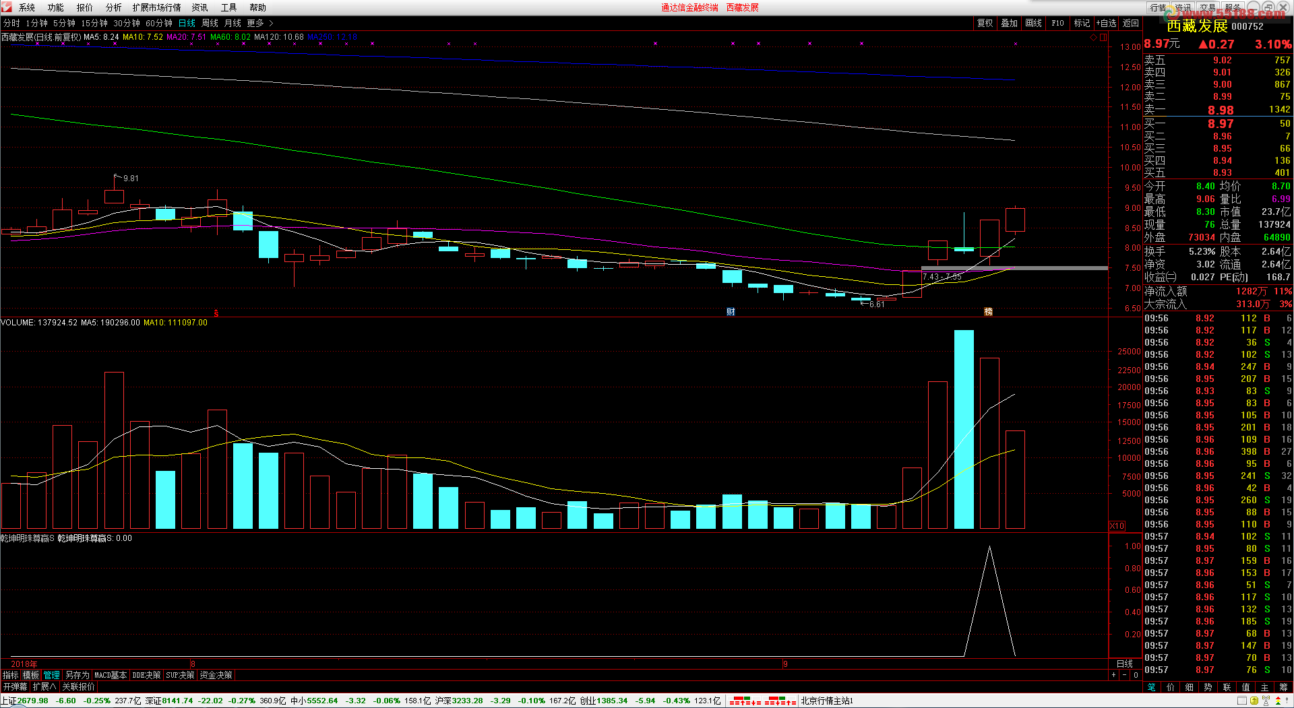Open the 分析 menu
1294x708 pixels.
click(113, 7)
